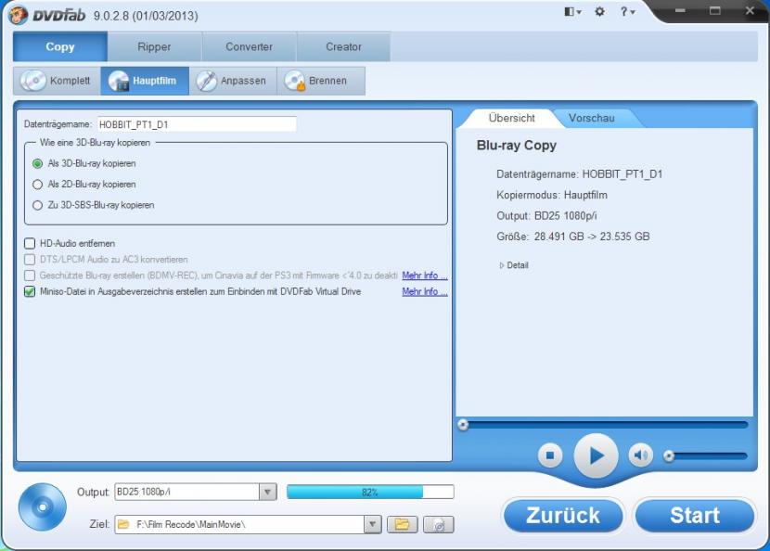Open Mehr Info link for protected Blu-ray
This screenshot has width=770, height=551.
point(424,275)
